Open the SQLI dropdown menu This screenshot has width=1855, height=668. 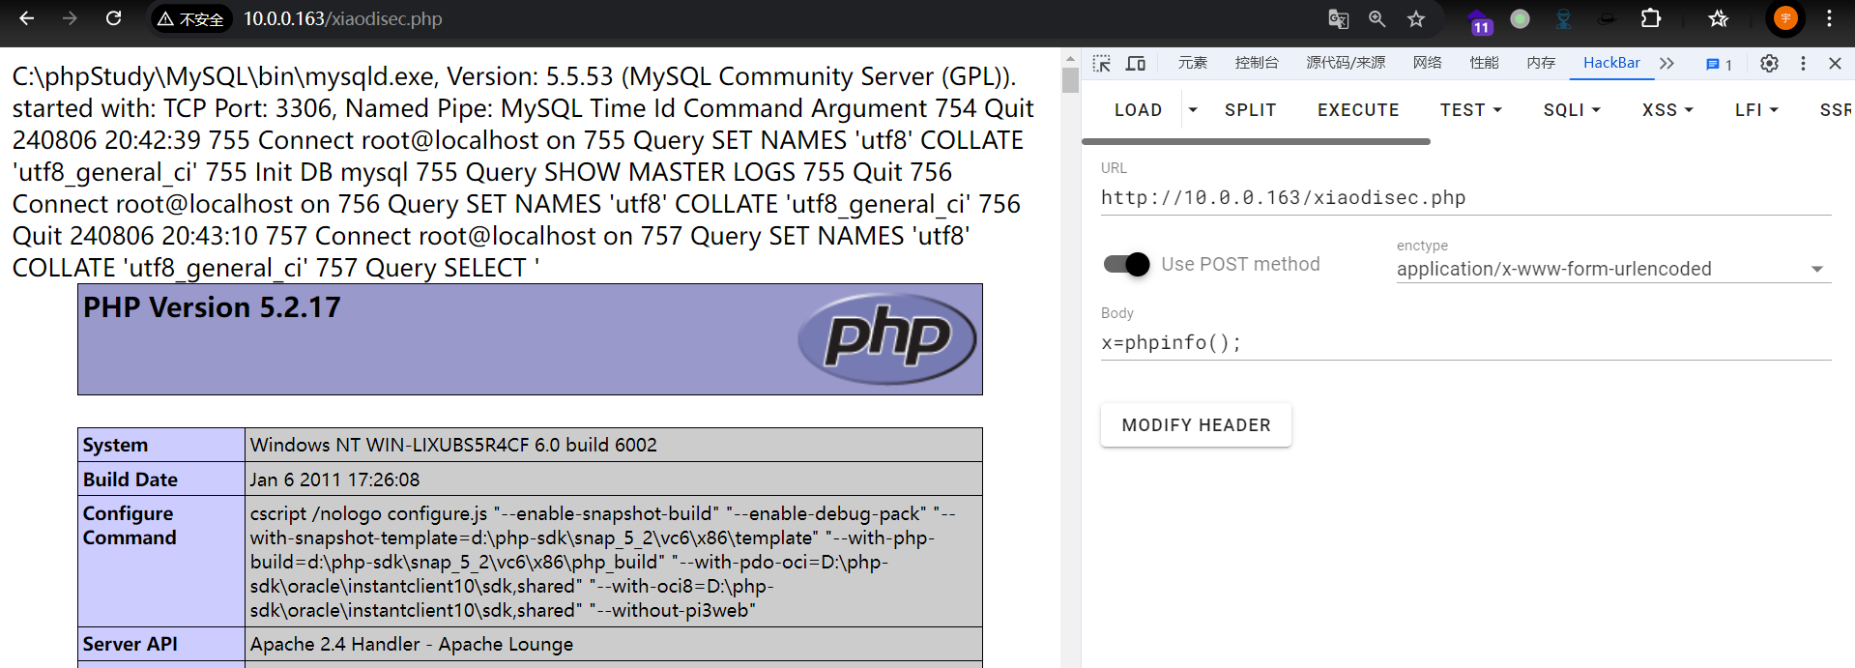click(x=1572, y=110)
